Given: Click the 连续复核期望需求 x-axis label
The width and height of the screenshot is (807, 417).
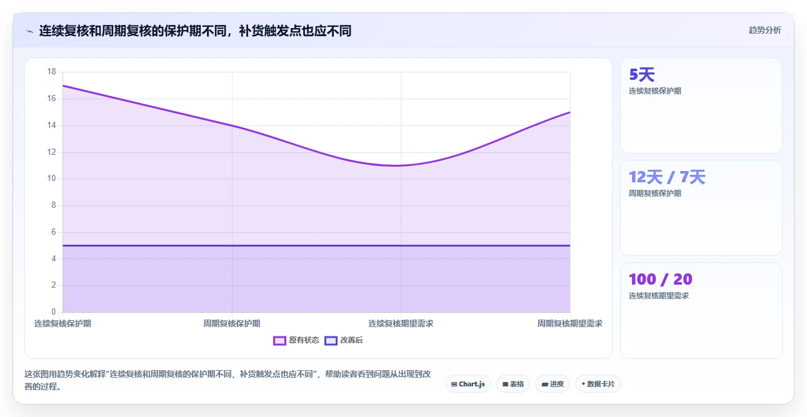Looking at the screenshot, I should click(401, 323).
